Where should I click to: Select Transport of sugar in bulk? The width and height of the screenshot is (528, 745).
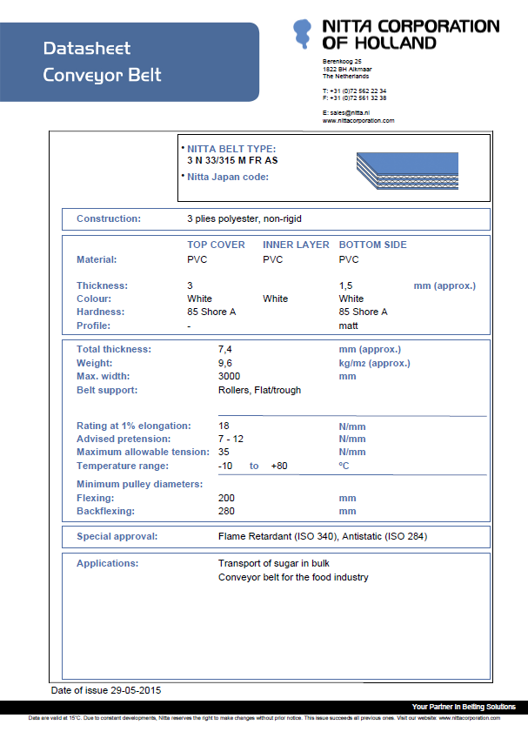coord(274,563)
